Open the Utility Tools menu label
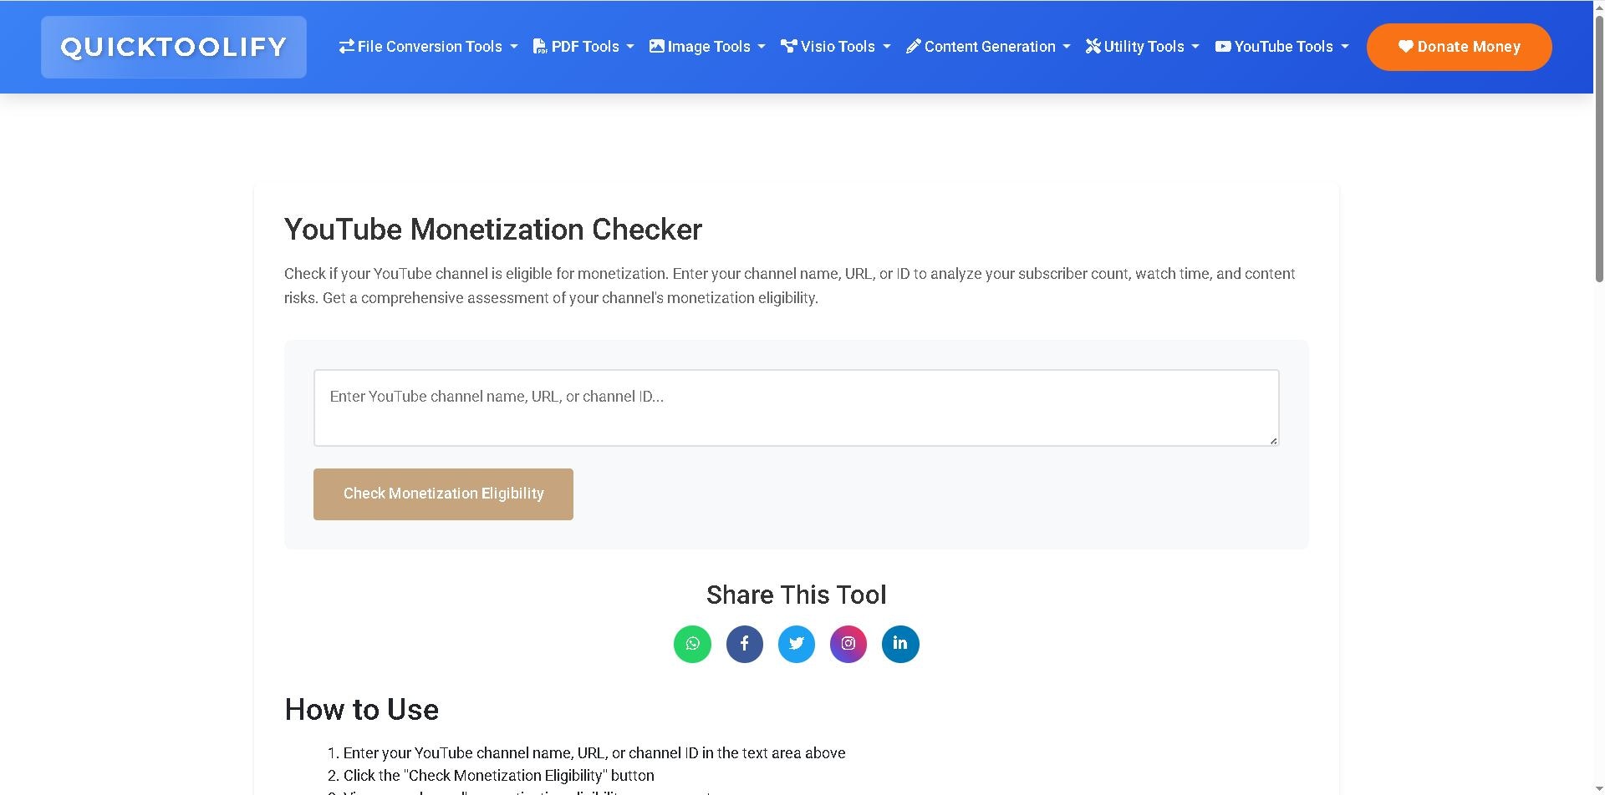The width and height of the screenshot is (1605, 795). [x=1144, y=47]
